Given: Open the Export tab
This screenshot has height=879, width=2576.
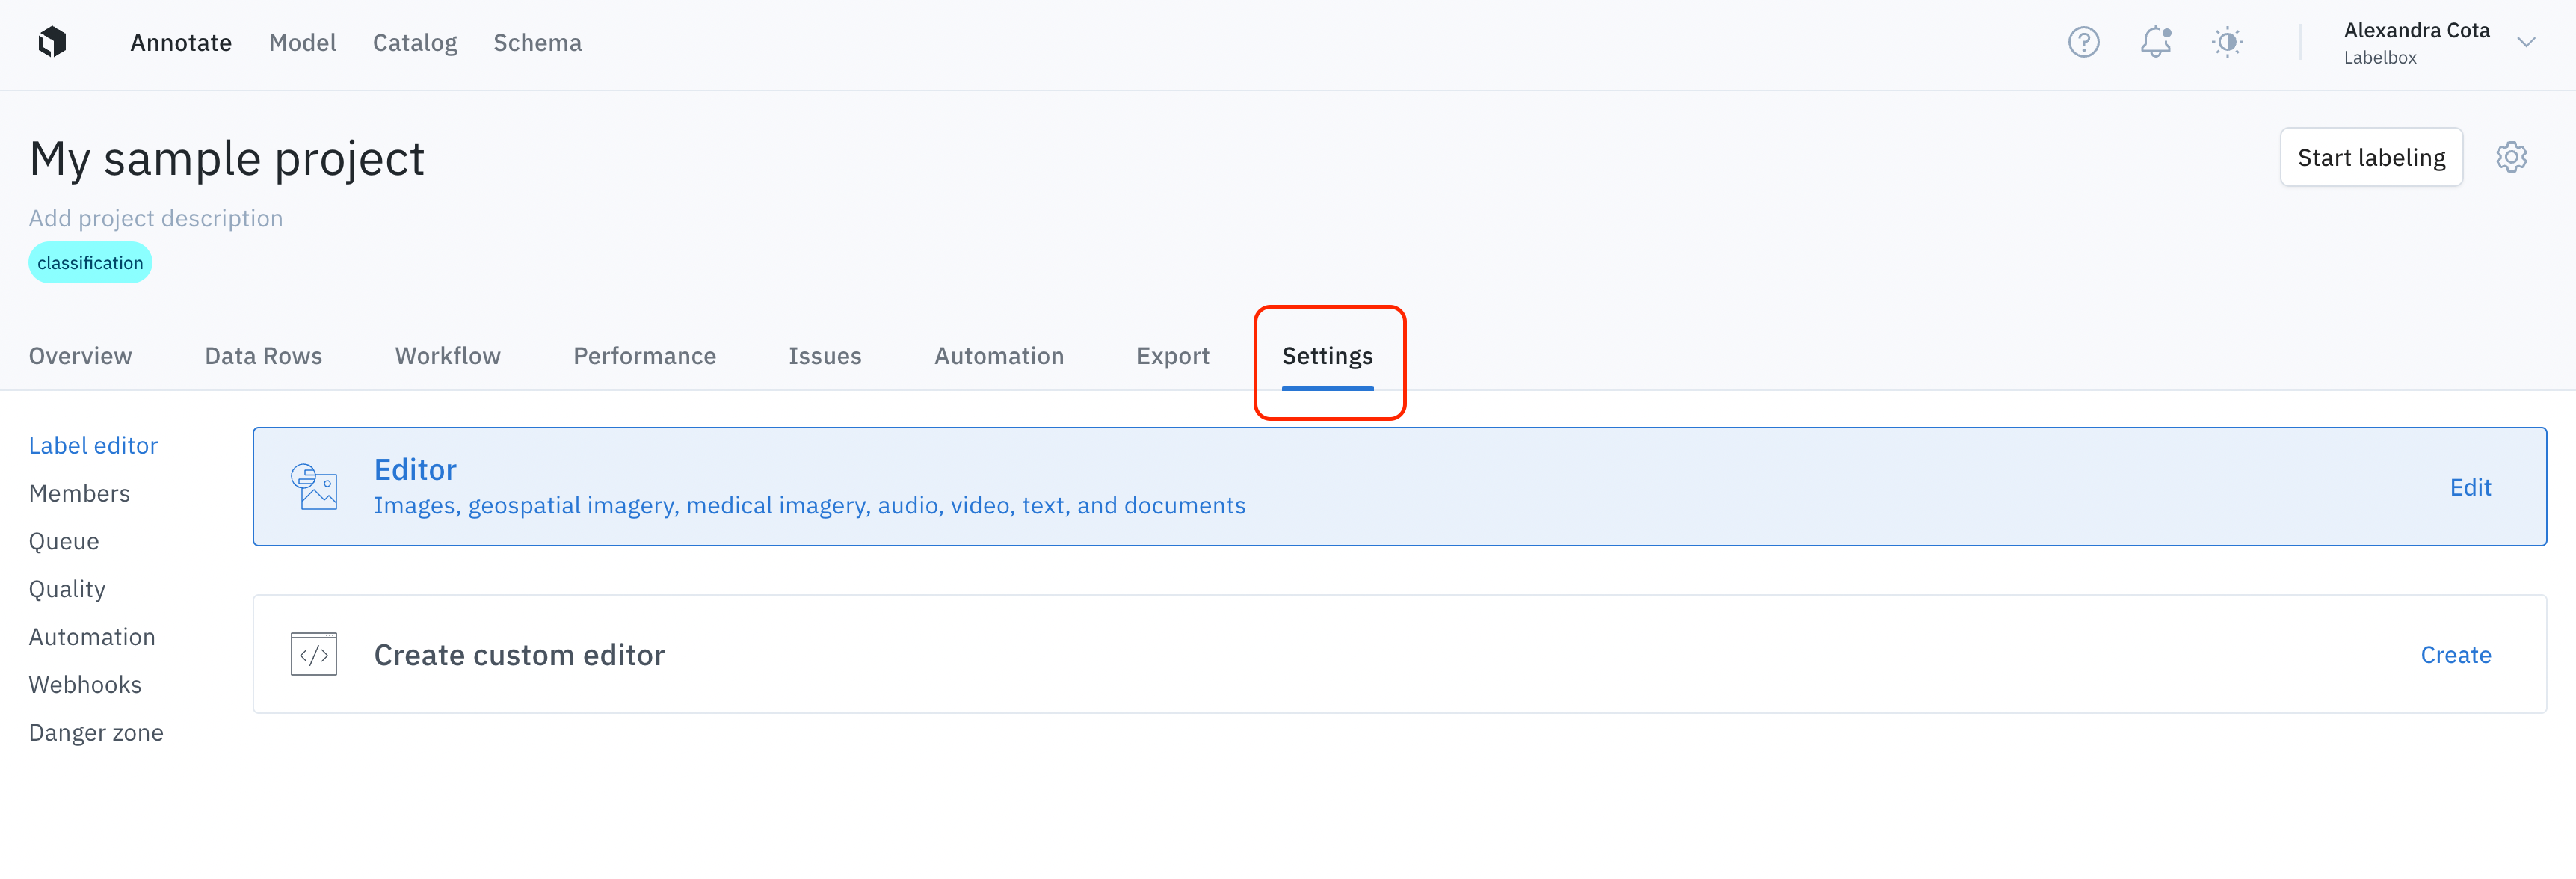Looking at the screenshot, I should click(x=1172, y=356).
